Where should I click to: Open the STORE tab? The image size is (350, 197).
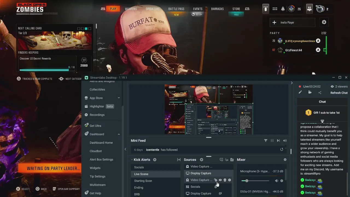pos(236,9)
